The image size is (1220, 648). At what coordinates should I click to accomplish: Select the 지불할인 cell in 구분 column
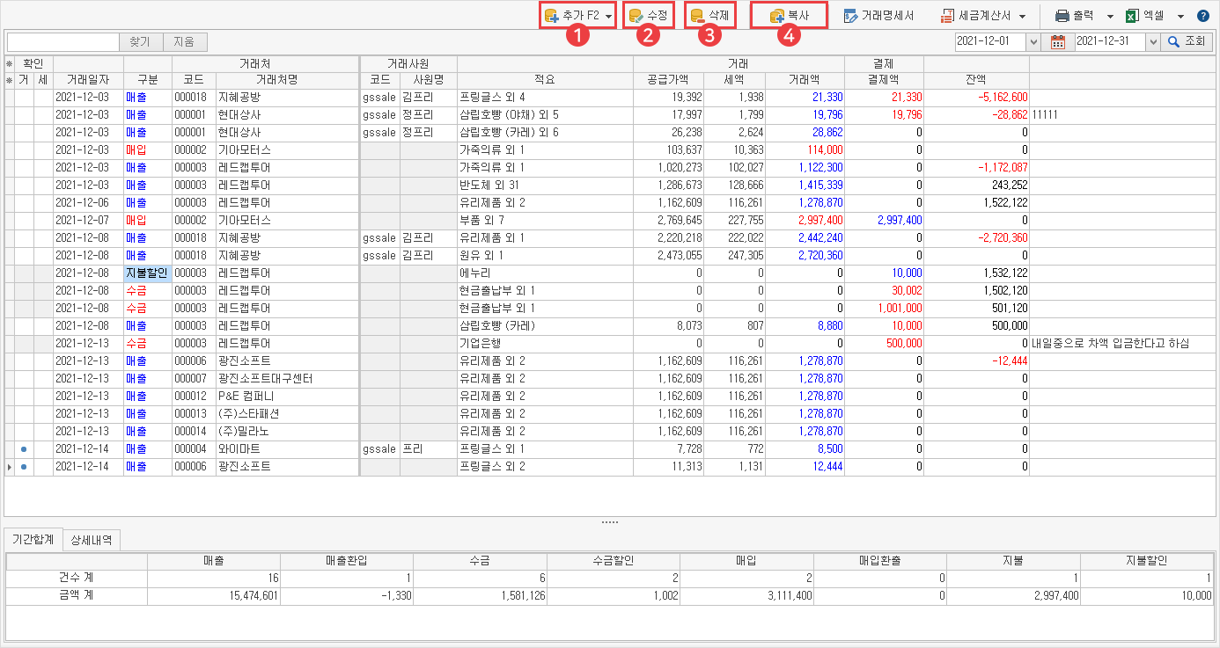click(x=148, y=273)
